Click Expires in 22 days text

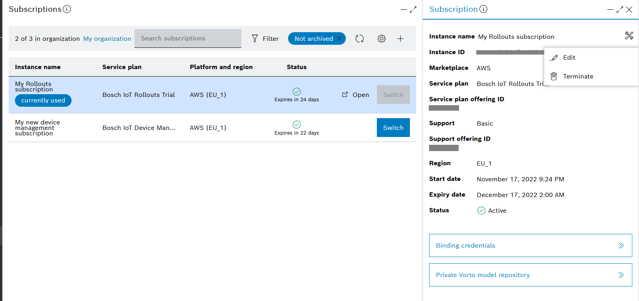pos(297,133)
